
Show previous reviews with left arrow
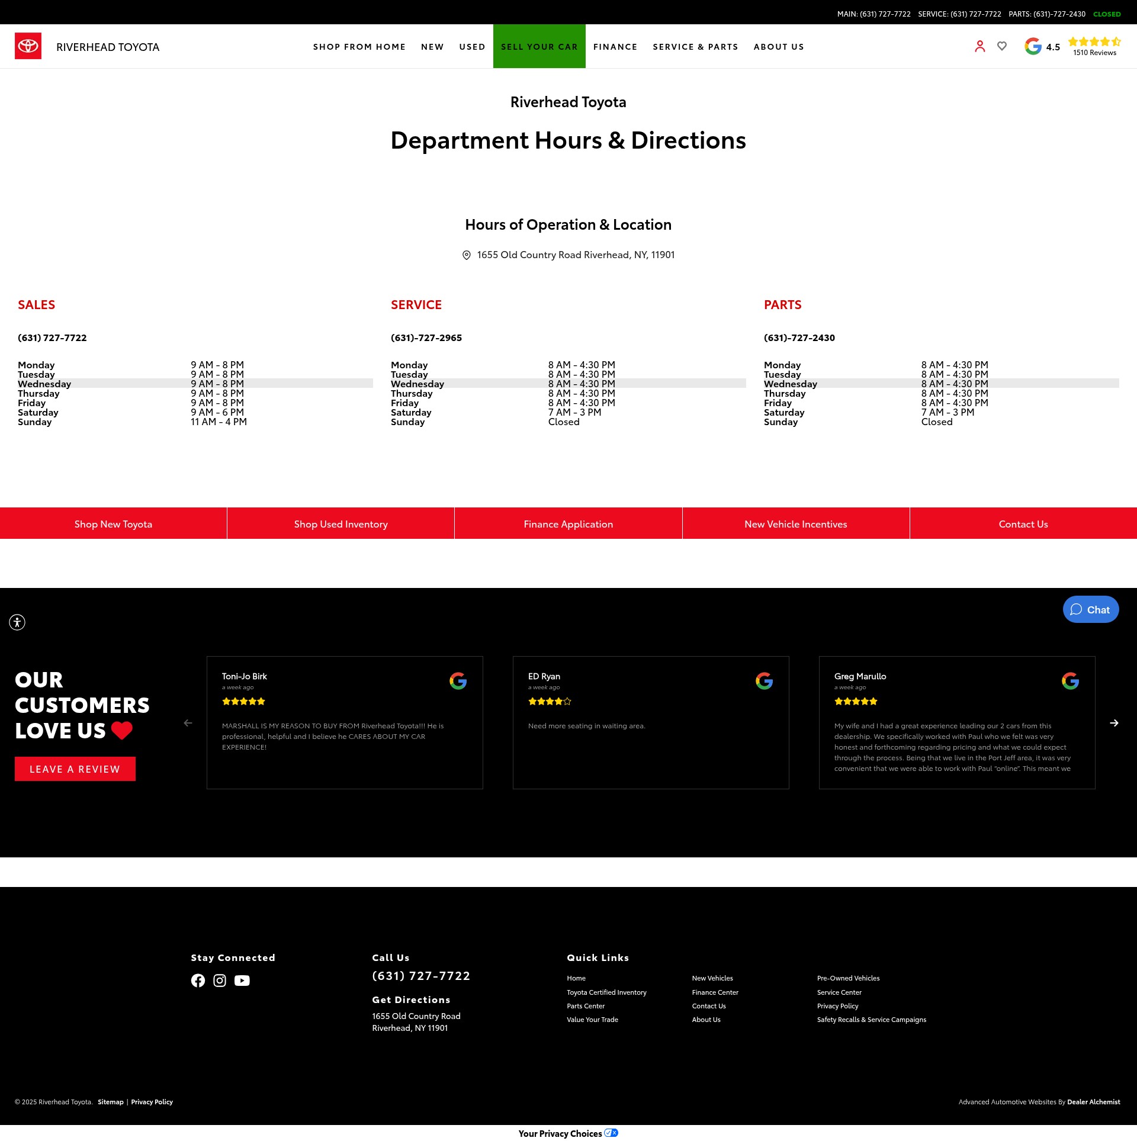pos(188,723)
